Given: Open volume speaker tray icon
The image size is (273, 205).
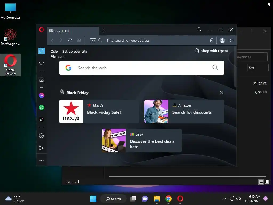Looking at the screenshot, I should [x=239, y=199].
